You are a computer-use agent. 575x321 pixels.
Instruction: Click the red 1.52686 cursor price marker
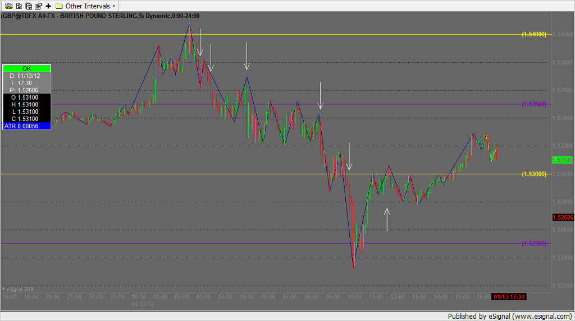[563, 217]
